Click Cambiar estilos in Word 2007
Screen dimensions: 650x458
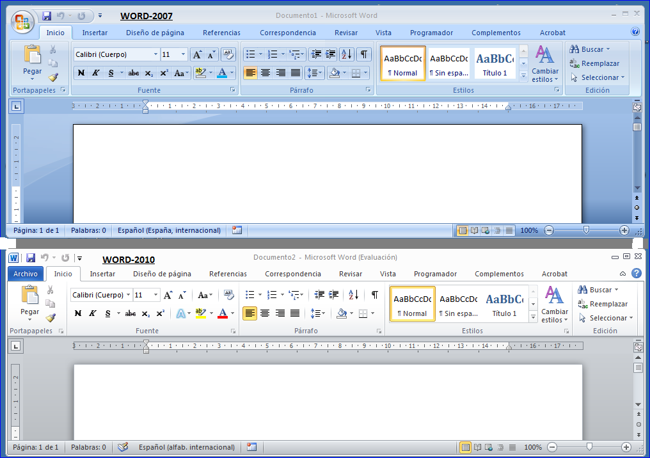point(544,64)
